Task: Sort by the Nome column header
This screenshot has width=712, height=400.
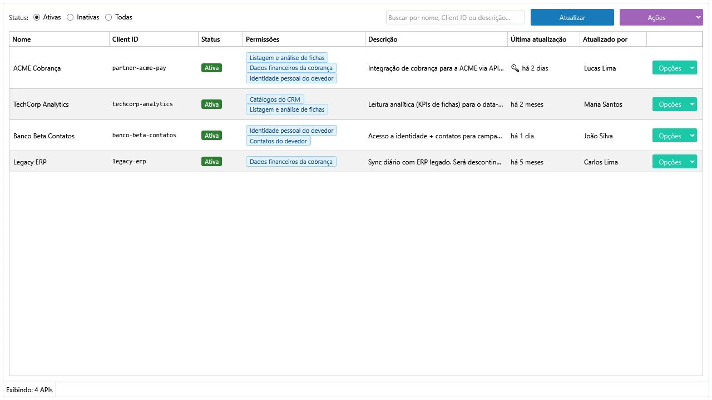Action: tap(60, 39)
